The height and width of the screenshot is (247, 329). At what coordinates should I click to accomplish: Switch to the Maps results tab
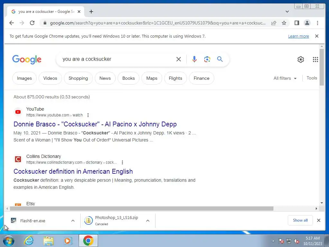pos(152,78)
